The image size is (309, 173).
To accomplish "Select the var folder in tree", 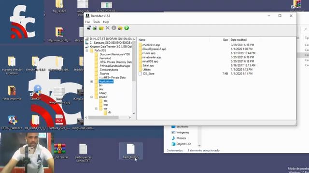I will click(x=105, y=109).
